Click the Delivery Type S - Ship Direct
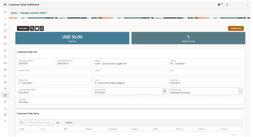Image resolution: width=253 pixels, height=137 pixels. pos(55,82)
